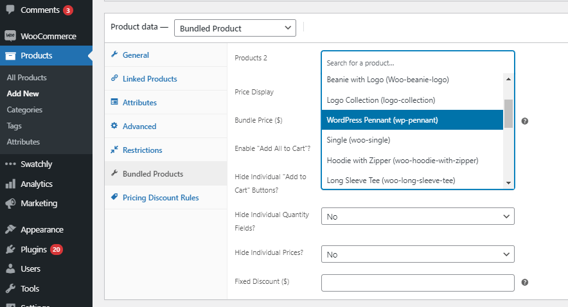Click the WooCommerce logo icon
568x307 pixels.
point(10,35)
